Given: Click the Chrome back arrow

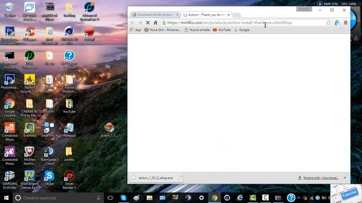Looking at the screenshot, I should pos(132,23).
